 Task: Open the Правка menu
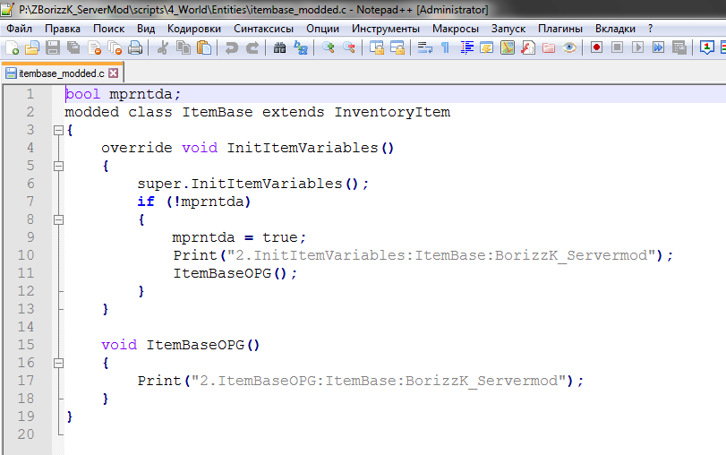click(63, 29)
